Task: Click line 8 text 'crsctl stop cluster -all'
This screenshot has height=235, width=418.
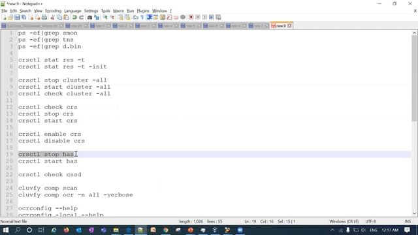Action: click(63, 80)
